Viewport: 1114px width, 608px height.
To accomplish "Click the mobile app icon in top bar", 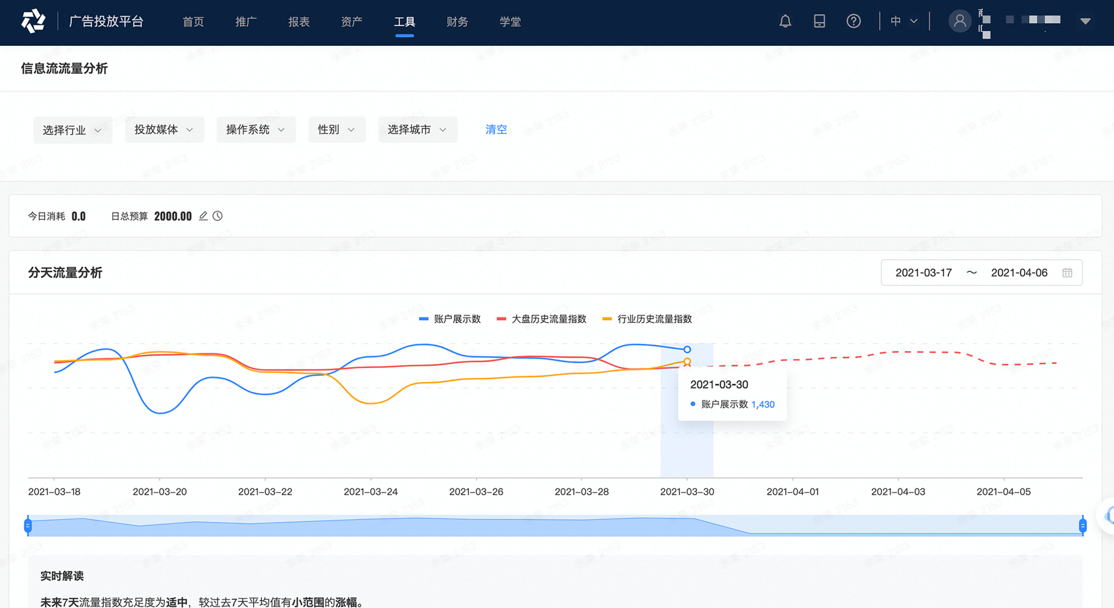I will [x=819, y=21].
